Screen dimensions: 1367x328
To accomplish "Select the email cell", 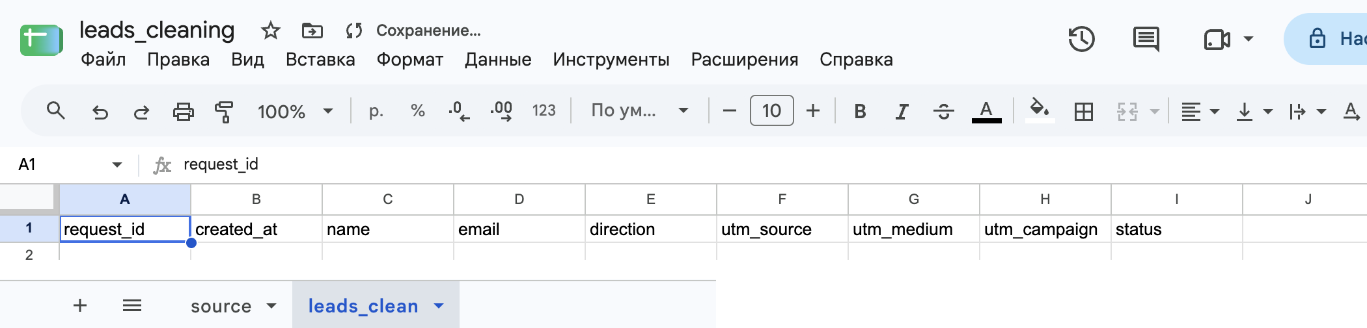I will [519, 229].
